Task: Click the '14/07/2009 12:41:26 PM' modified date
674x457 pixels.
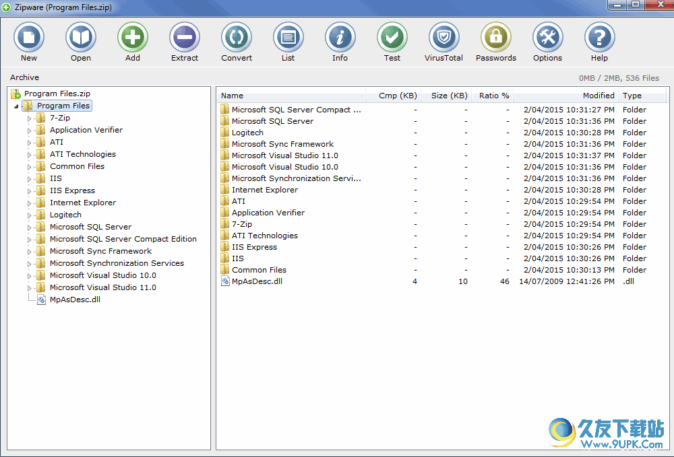Action: (x=567, y=281)
